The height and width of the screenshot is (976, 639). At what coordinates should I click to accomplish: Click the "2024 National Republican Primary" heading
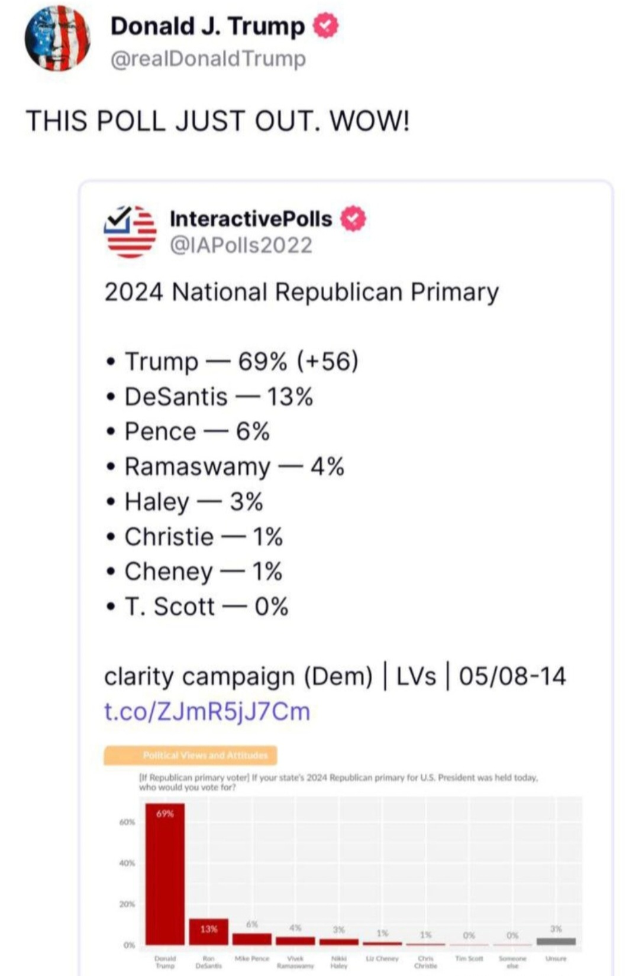[302, 292]
